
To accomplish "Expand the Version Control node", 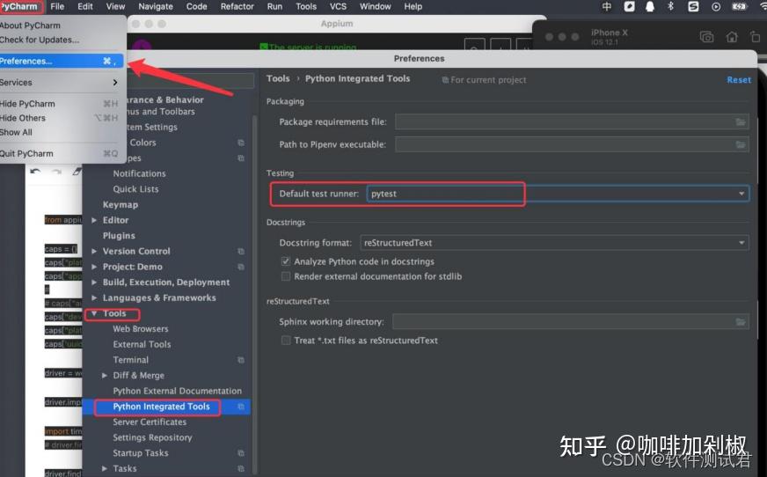I will [94, 251].
